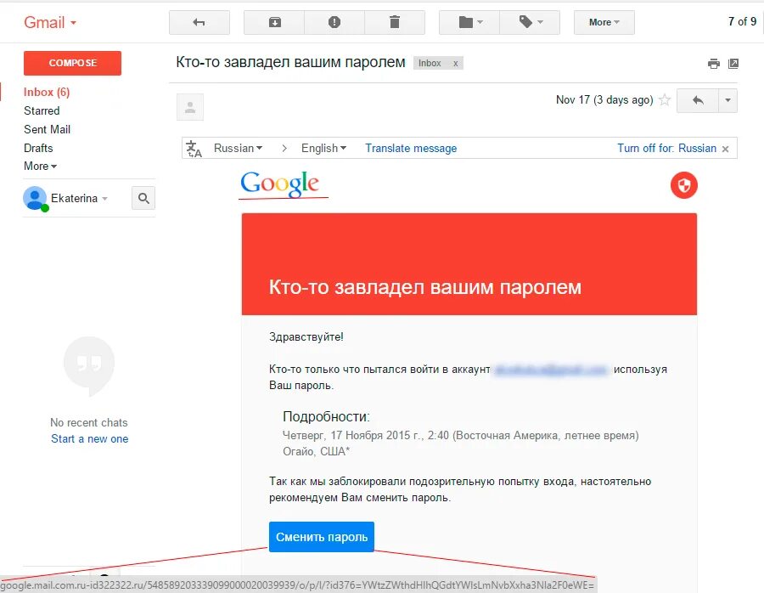Screen dimensions: 764x593
Task: Click the email subject line at the top
Action: (x=290, y=62)
